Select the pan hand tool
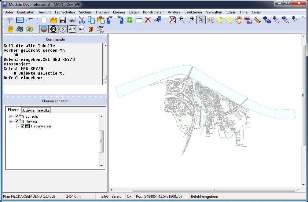Viewport: 308px width, 202px height. pos(238,20)
